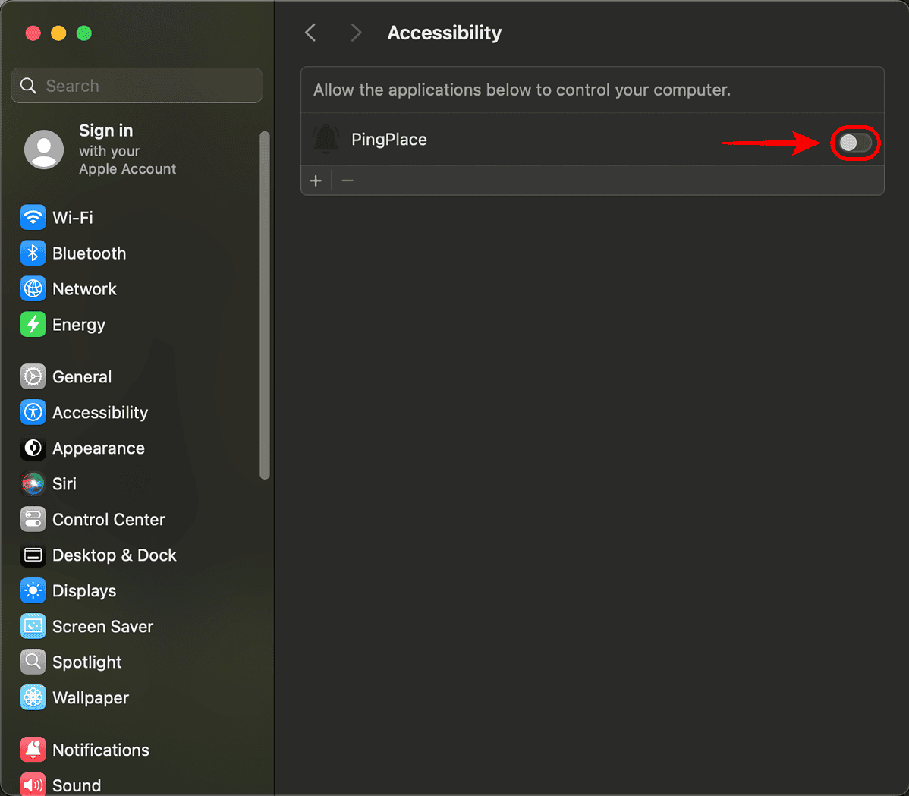Open the Screen Saver icon
Screen dimensions: 909x796
tap(33, 626)
